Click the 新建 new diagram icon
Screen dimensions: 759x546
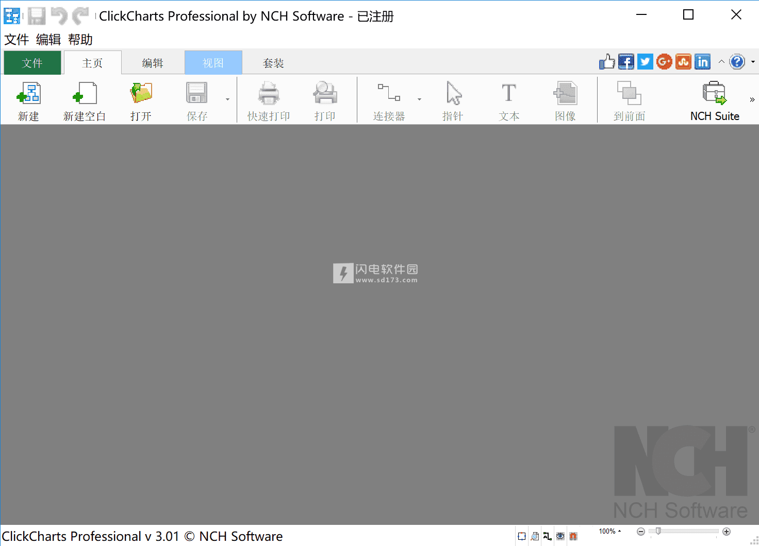(x=28, y=94)
